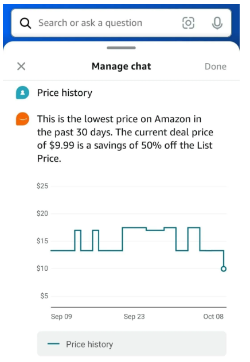Tap the Sep 23 axis label

(134, 316)
